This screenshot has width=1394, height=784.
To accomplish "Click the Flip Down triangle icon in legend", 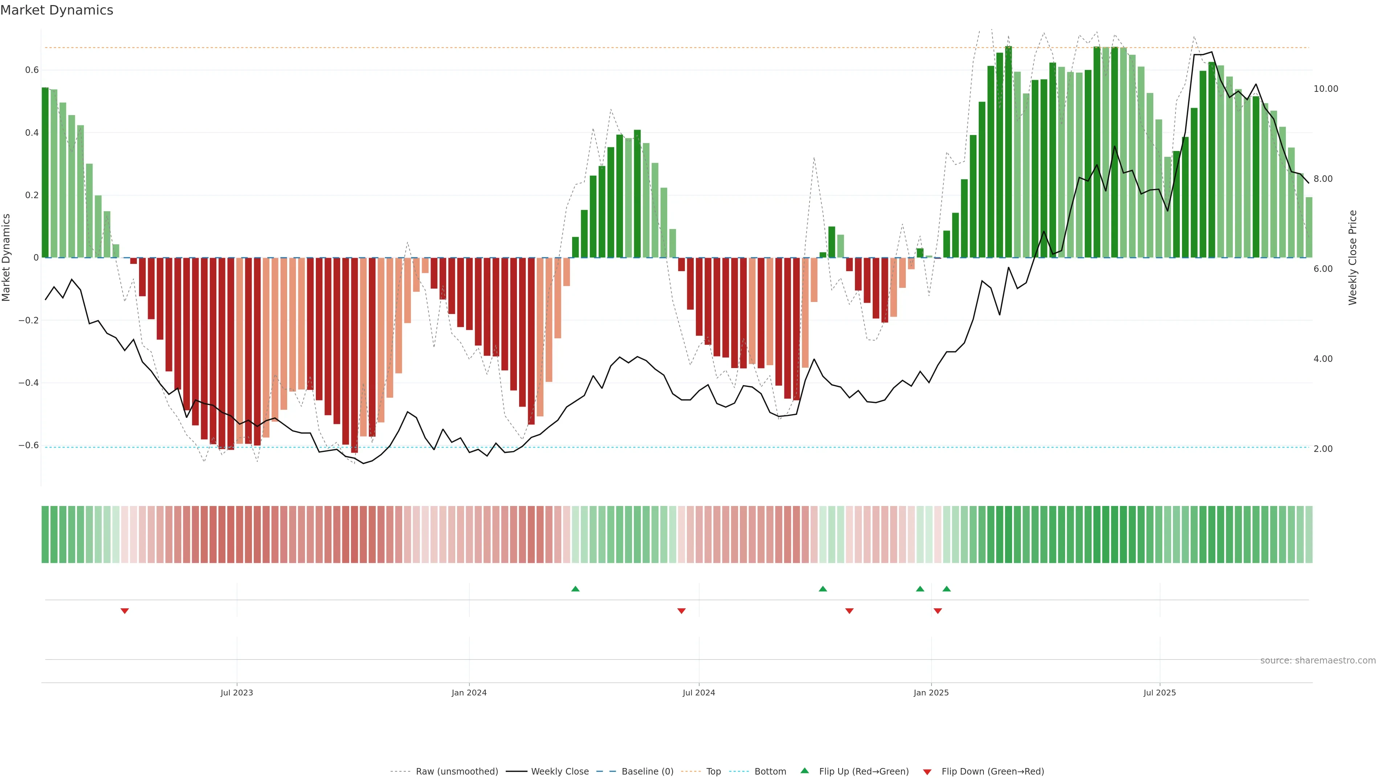I will click(927, 772).
